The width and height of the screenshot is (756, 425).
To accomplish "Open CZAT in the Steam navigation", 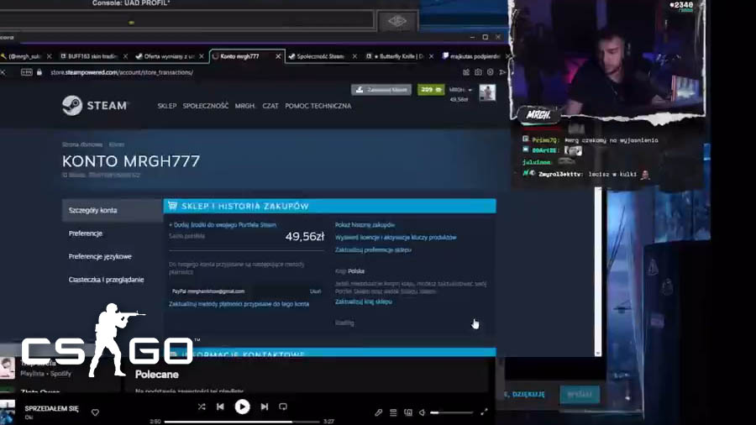I will (270, 106).
